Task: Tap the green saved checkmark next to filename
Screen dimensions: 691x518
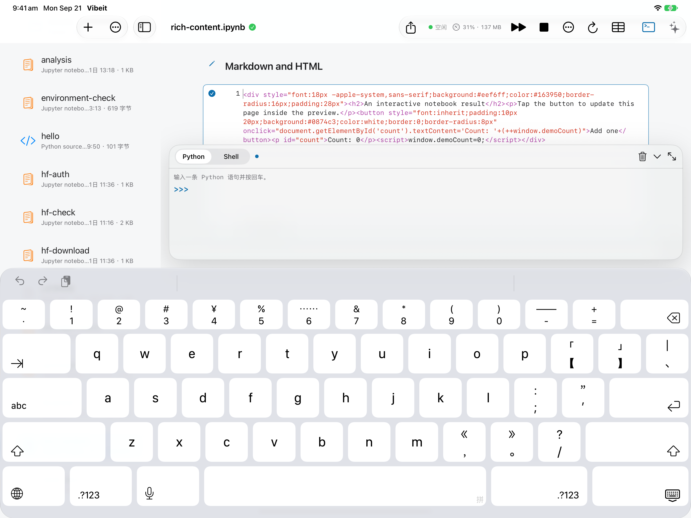Action: (x=252, y=27)
